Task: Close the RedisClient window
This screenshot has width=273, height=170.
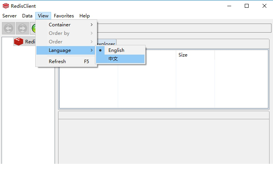Action: point(264,6)
